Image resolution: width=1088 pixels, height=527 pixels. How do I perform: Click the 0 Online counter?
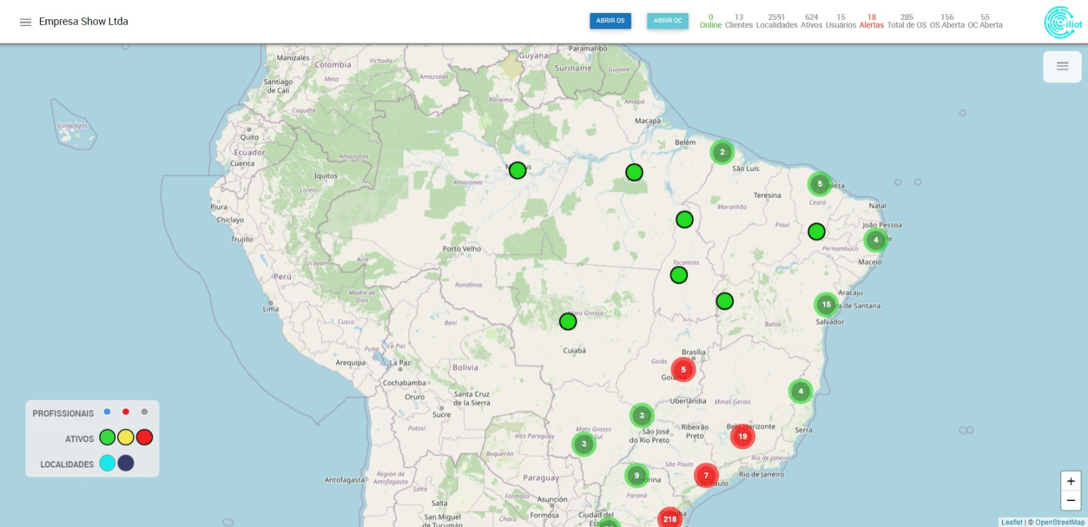click(710, 21)
